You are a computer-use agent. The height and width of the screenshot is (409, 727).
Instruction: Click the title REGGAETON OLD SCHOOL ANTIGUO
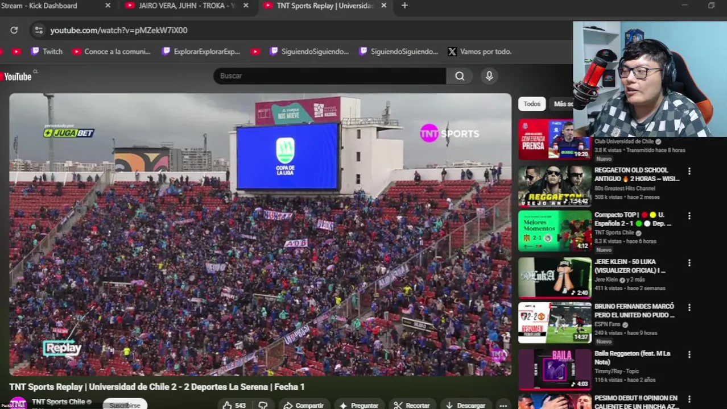click(x=637, y=174)
